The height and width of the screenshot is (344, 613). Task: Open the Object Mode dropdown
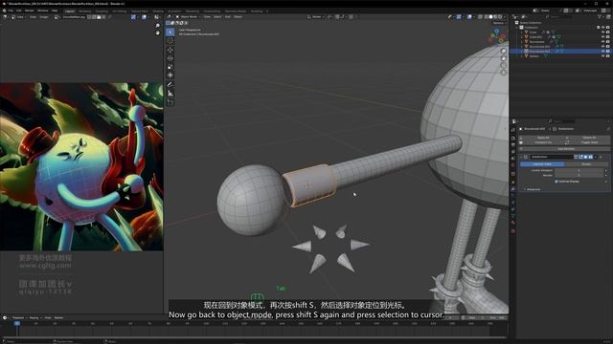(188, 17)
